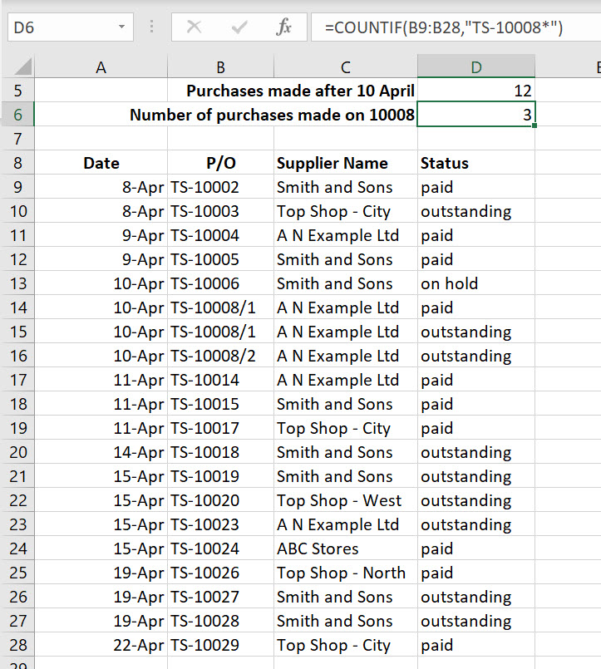The width and height of the screenshot is (601, 669).
Task: Click date cell for TS-10006
Action: pos(101,283)
